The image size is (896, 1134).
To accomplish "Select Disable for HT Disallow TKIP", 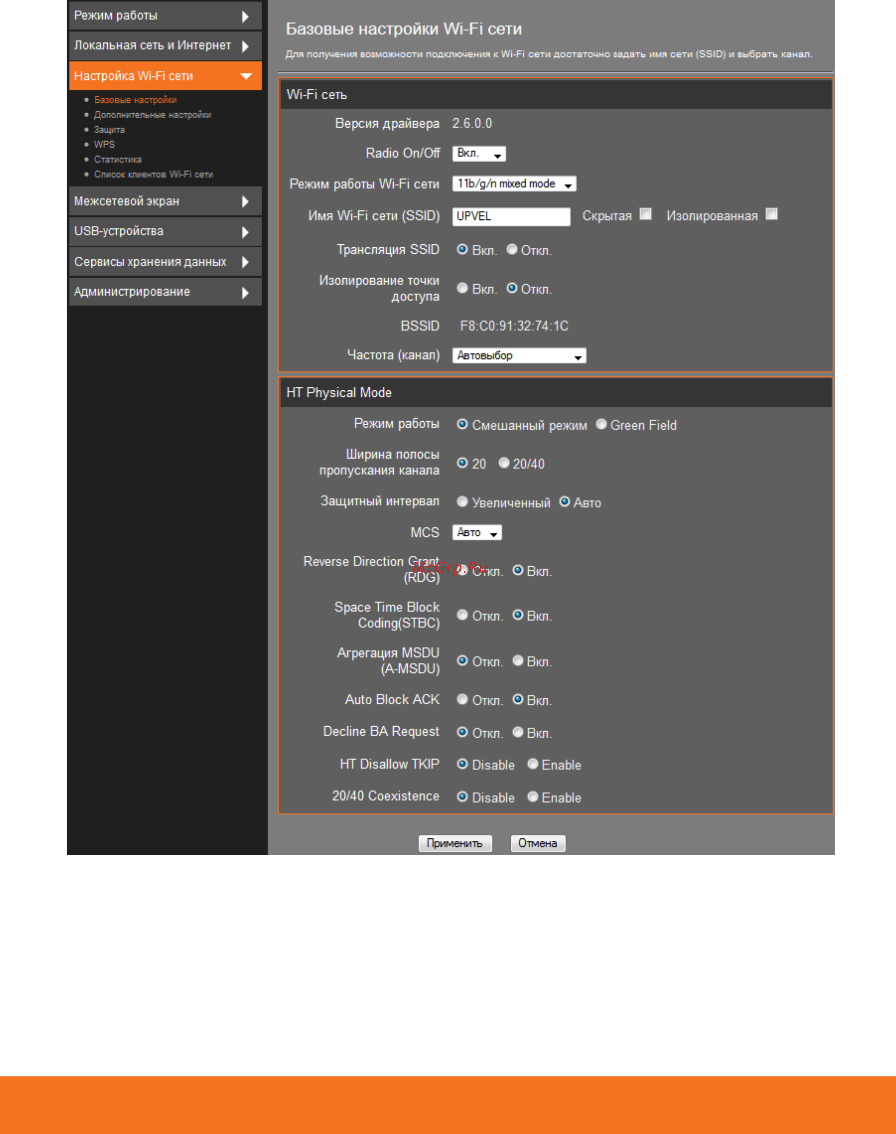I will [x=462, y=764].
